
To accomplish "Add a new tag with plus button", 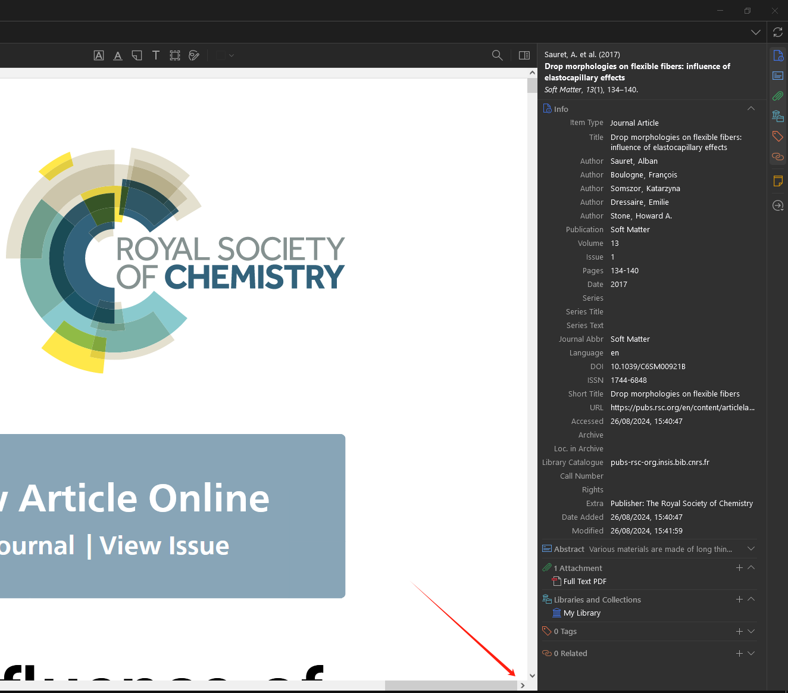I will coord(739,631).
